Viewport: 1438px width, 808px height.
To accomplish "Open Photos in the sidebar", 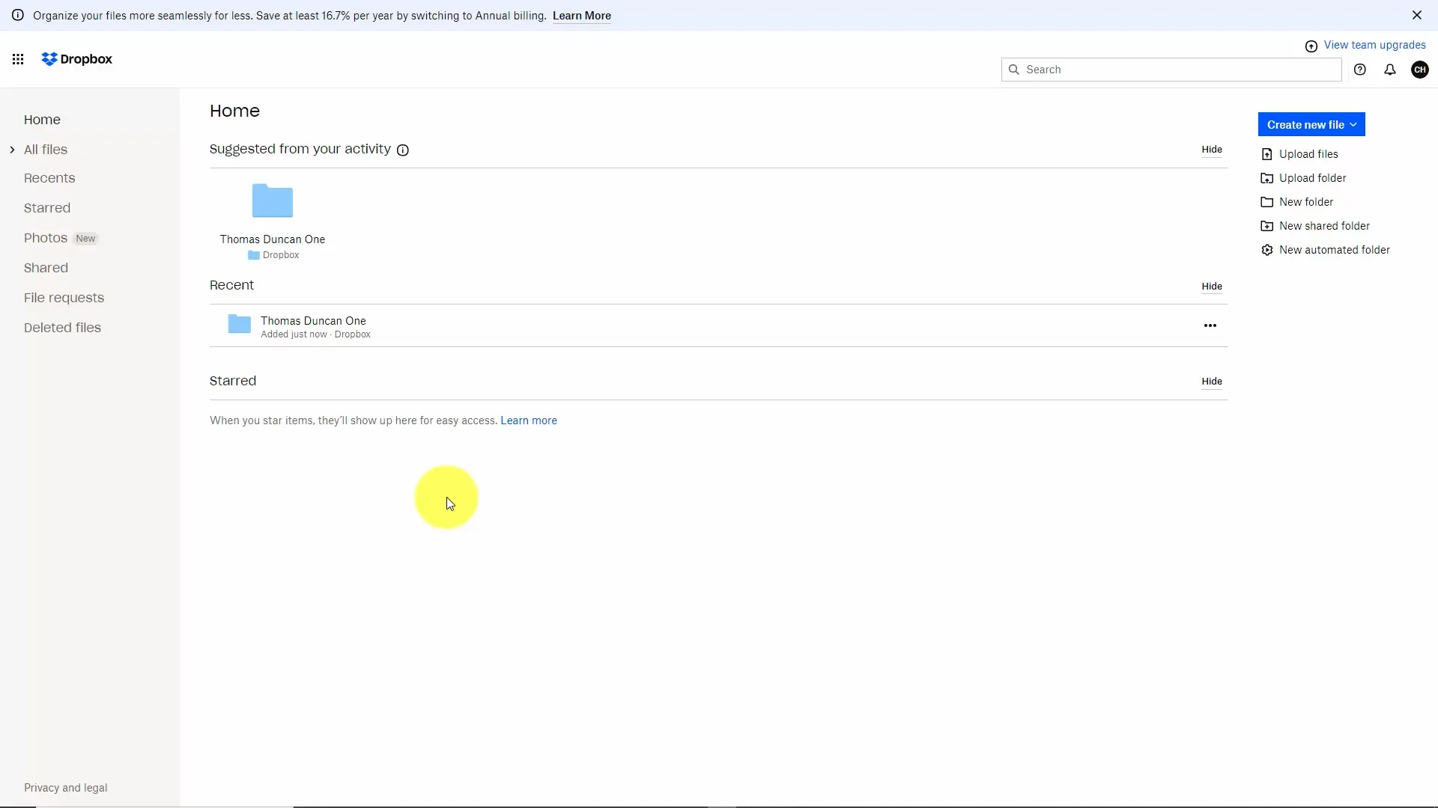I will 46,238.
